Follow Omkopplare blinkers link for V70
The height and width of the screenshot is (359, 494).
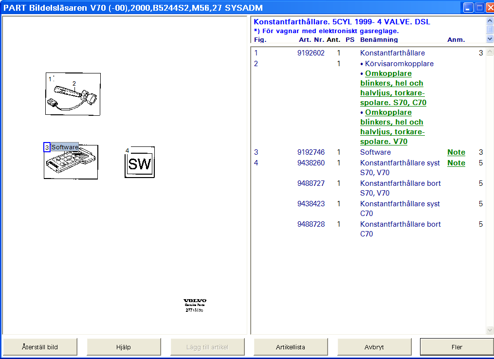(393, 127)
